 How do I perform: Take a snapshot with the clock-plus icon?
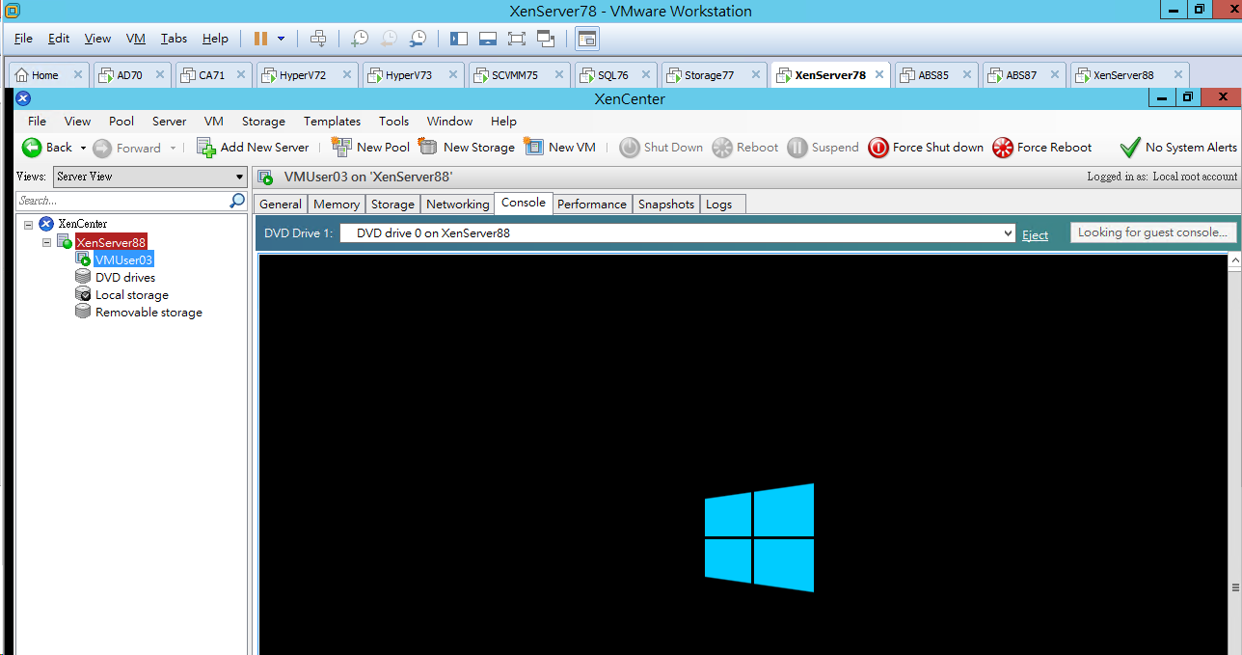(360, 39)
